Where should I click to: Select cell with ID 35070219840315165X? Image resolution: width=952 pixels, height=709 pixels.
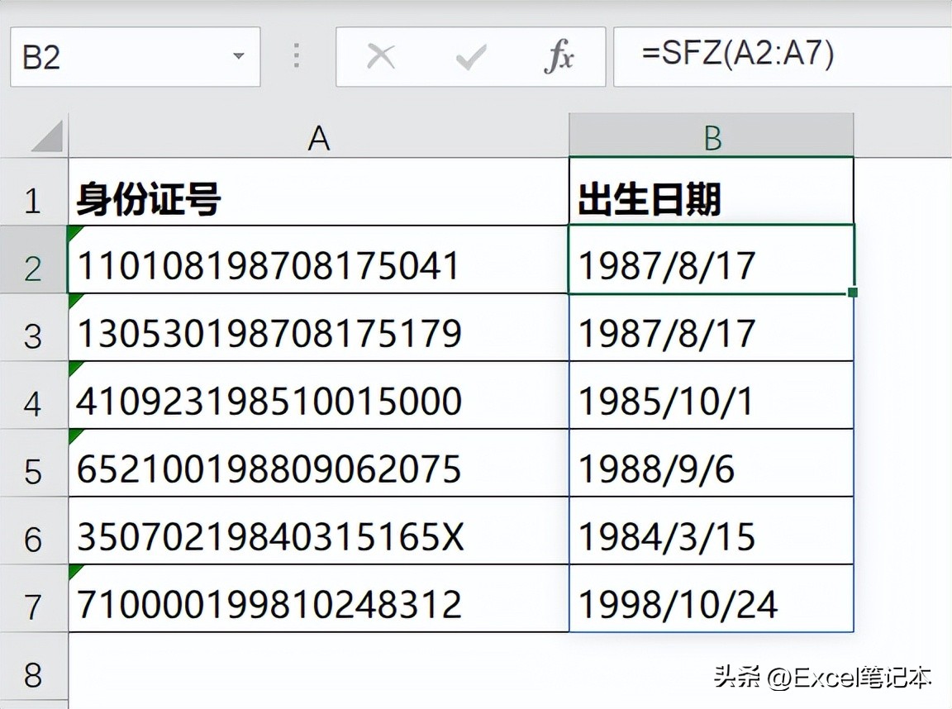point(318,538)
